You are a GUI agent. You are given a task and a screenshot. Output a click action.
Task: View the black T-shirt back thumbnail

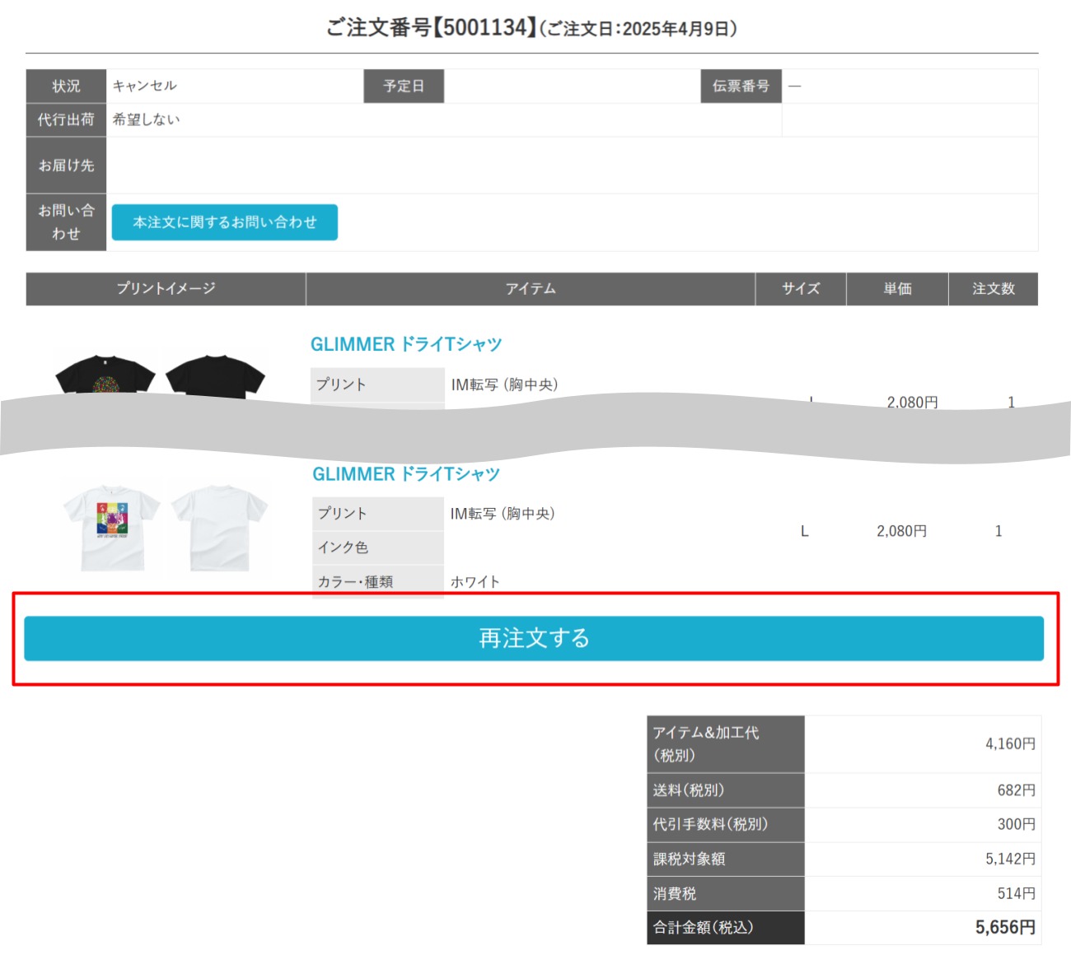point(216,377)
